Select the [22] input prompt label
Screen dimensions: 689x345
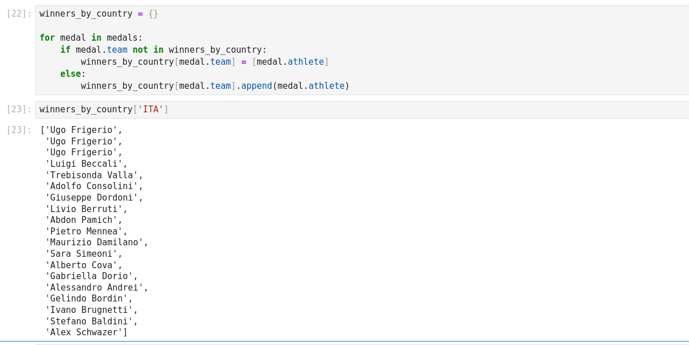(19, 14)
